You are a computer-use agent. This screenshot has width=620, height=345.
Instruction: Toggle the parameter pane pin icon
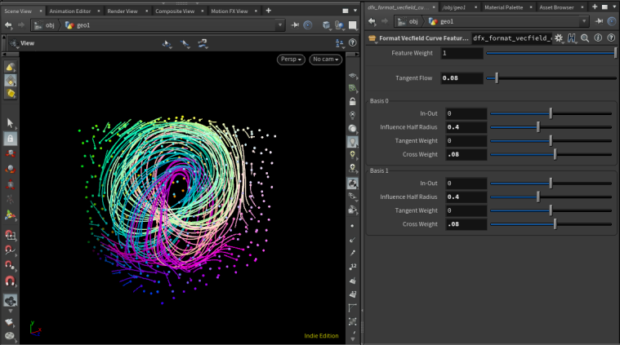597,21
